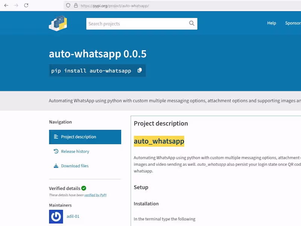301x226 pixels.
Task: Switch to the Download files section
Action: (x=74, y=166)
